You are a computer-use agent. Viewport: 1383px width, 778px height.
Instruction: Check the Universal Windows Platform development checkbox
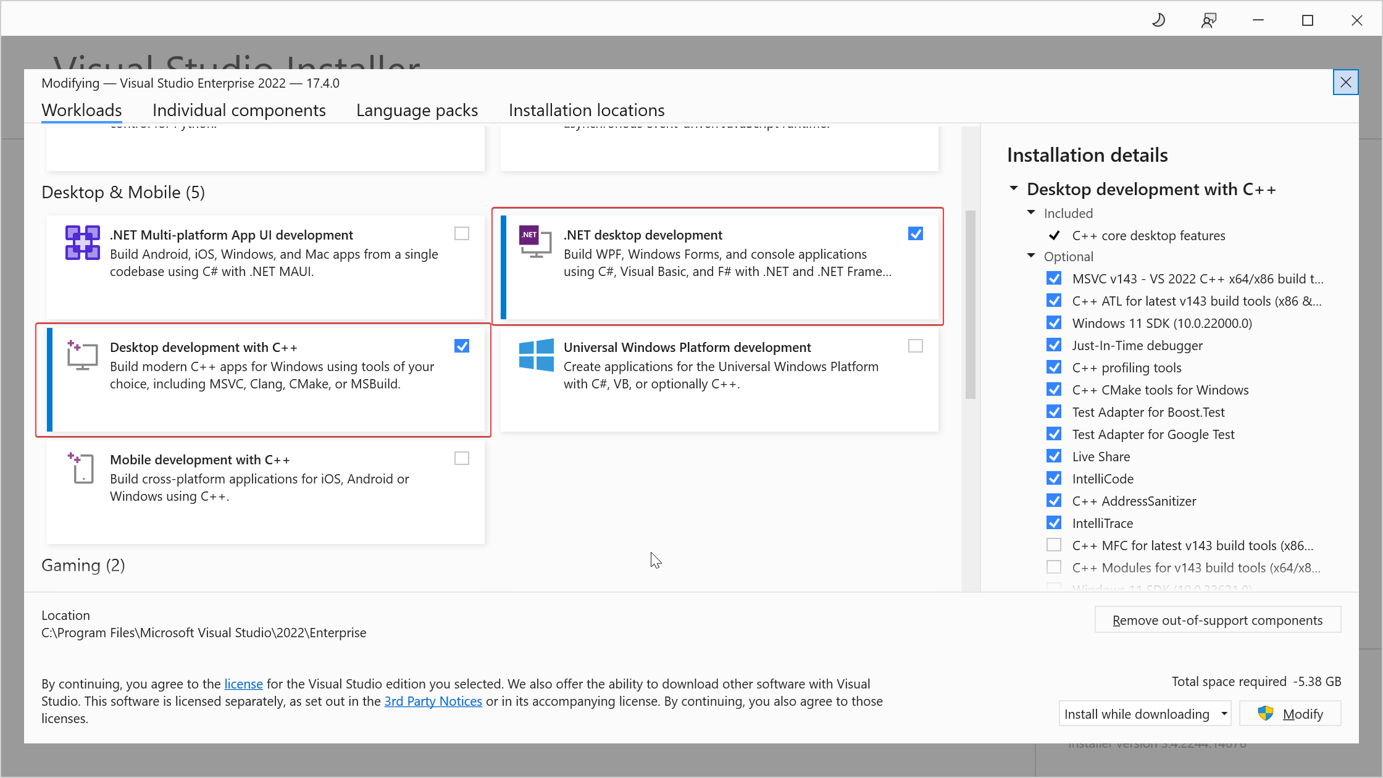pyautogui.click(x=915, y=346)
